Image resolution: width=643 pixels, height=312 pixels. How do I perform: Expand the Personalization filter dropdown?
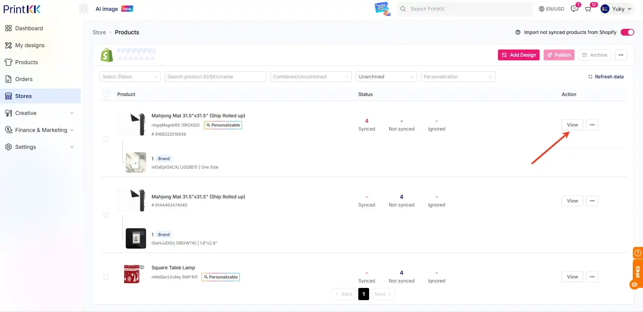(458, 77)
